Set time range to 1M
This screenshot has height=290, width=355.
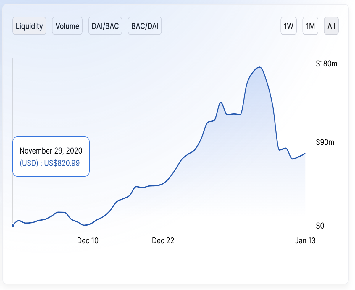(310, 26)
